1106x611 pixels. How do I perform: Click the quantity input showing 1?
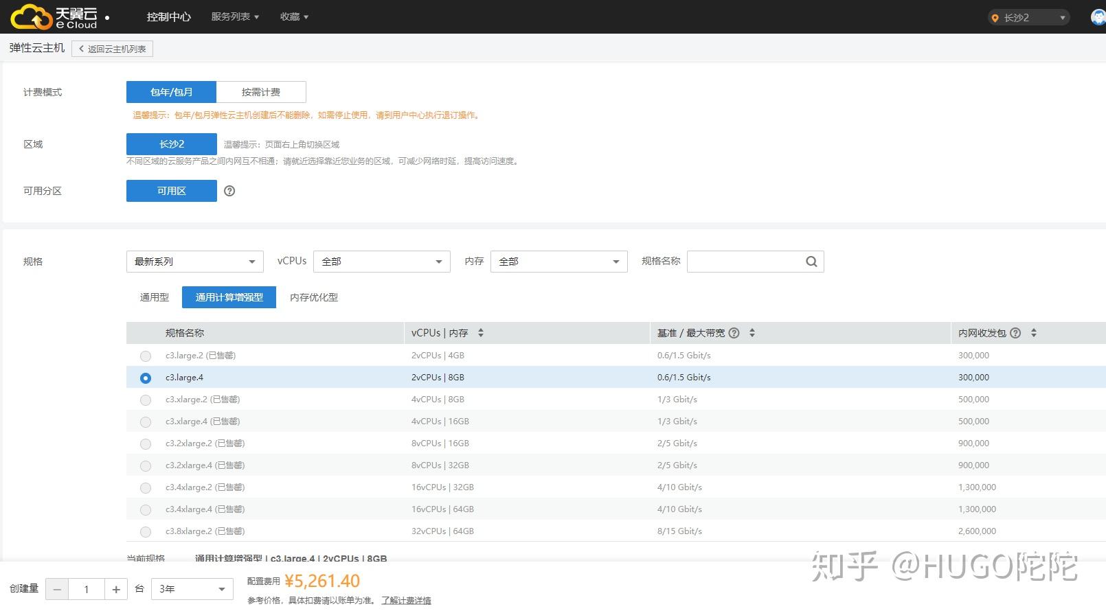tap(87, 589)
